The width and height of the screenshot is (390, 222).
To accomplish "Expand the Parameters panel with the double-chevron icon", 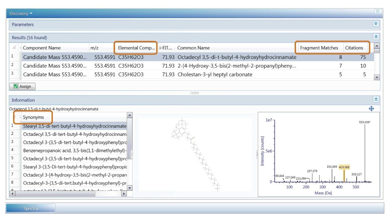I will pos(376,24).
